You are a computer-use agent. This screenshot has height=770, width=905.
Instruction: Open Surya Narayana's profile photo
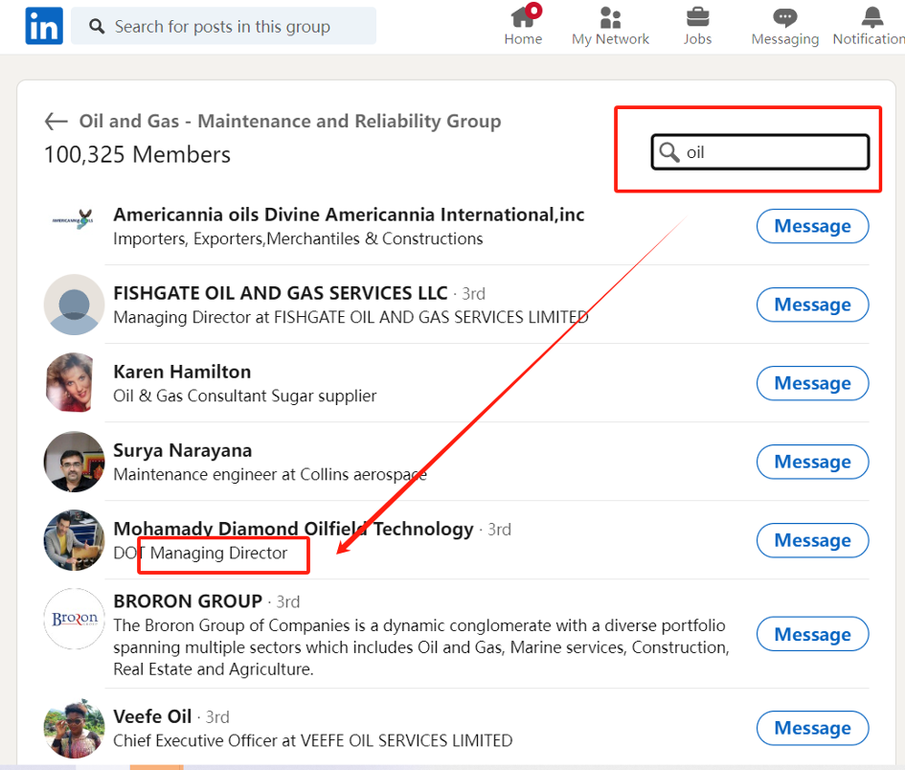pos(74,462)
